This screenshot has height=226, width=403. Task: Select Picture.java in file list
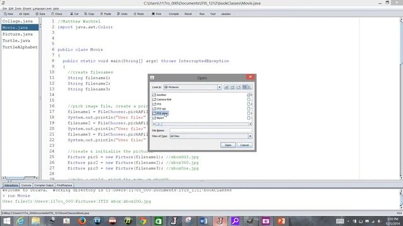coord(18,34)
